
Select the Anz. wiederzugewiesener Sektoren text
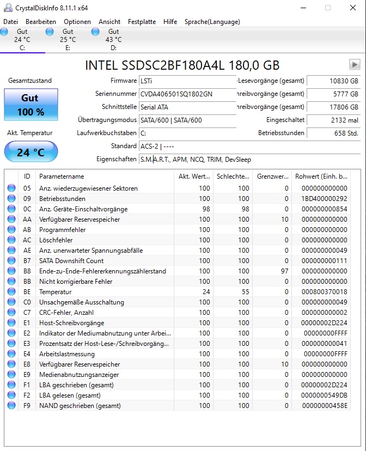[x=88, y=188]
